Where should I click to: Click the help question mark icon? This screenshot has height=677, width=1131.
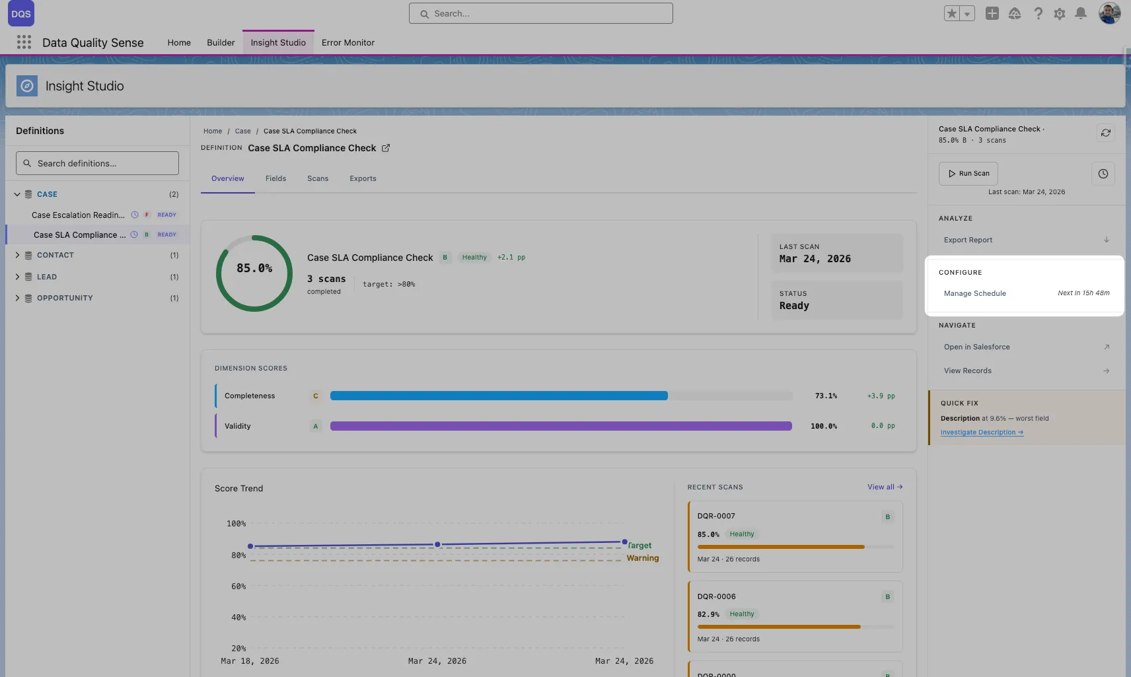click(x=1038, y=13)
